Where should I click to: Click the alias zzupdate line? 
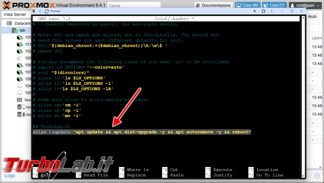point(142,132)
